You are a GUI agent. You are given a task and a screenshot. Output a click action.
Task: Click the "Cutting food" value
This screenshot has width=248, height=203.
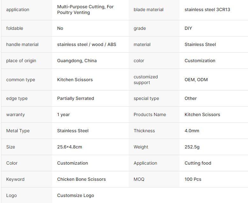[x=198, y=163]
